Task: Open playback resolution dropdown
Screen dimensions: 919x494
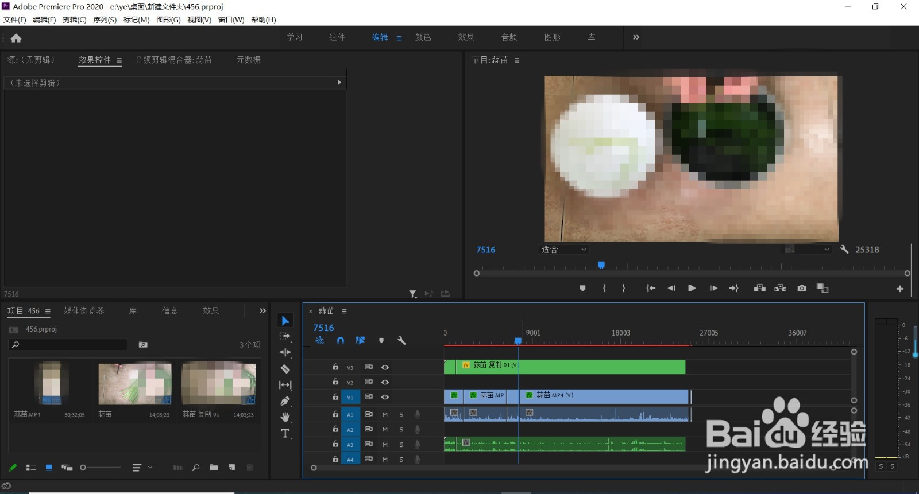Action: click(808, 250)
